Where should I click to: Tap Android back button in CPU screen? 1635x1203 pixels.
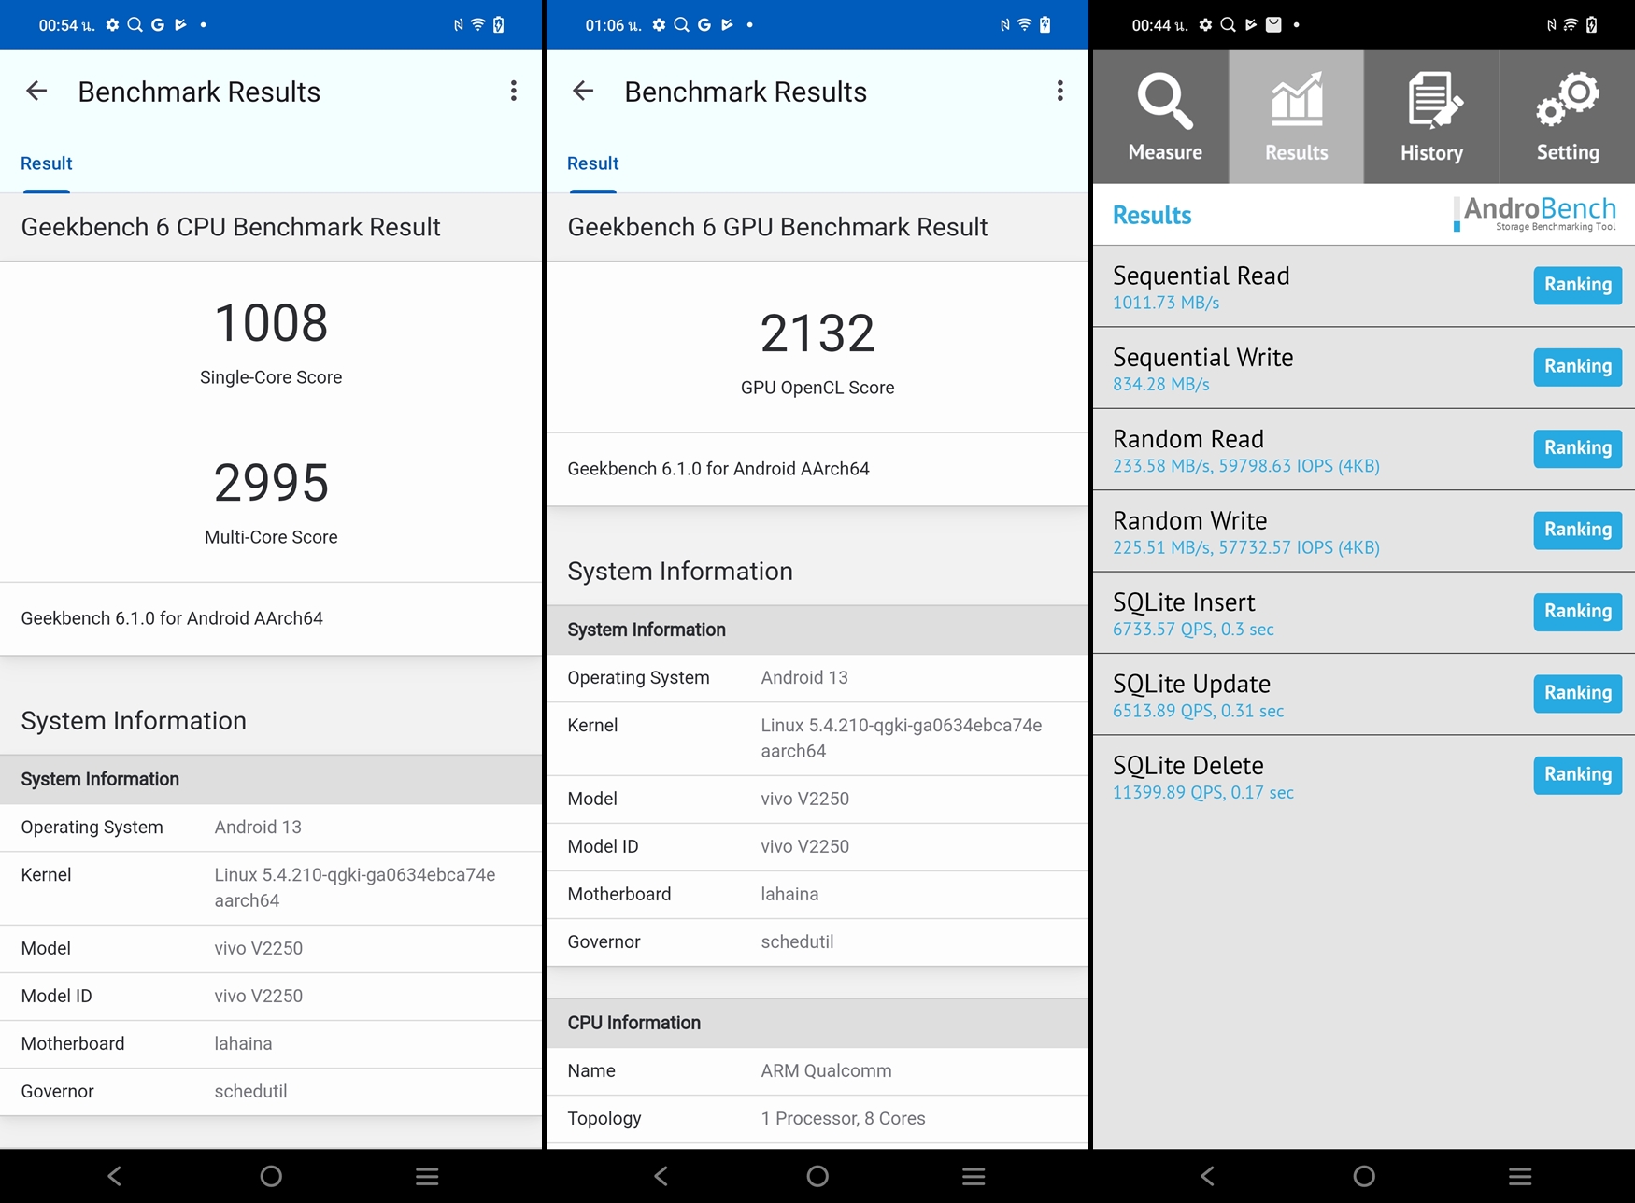point(115,1176)
